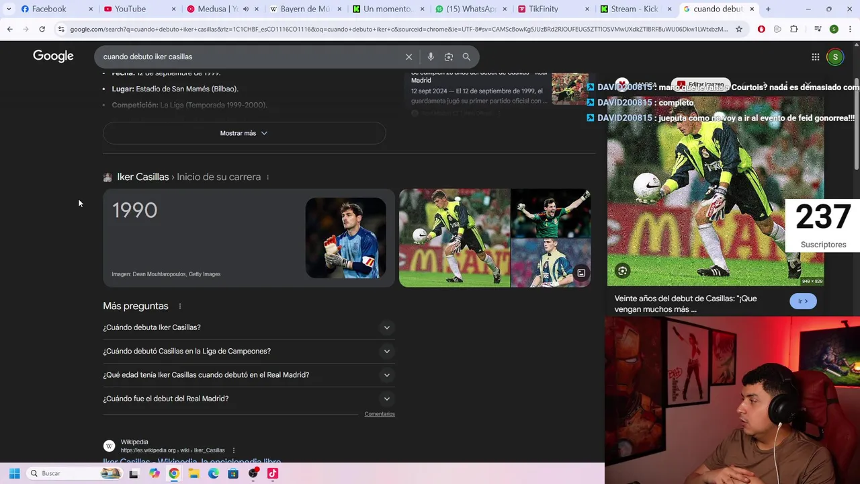
Task: Submit the search with the magnifier icon
Action: [466, 56]
